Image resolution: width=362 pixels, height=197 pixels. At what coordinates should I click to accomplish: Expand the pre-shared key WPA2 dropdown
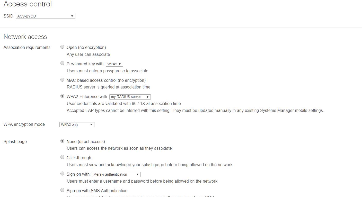click(x=114, y=64)
